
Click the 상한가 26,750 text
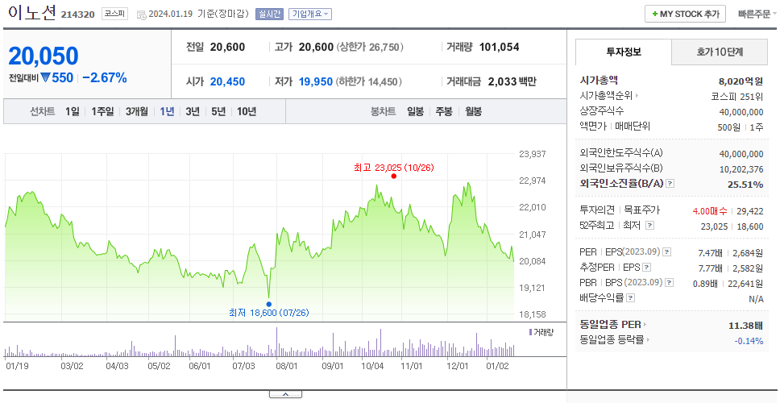(x=370, y=48)
